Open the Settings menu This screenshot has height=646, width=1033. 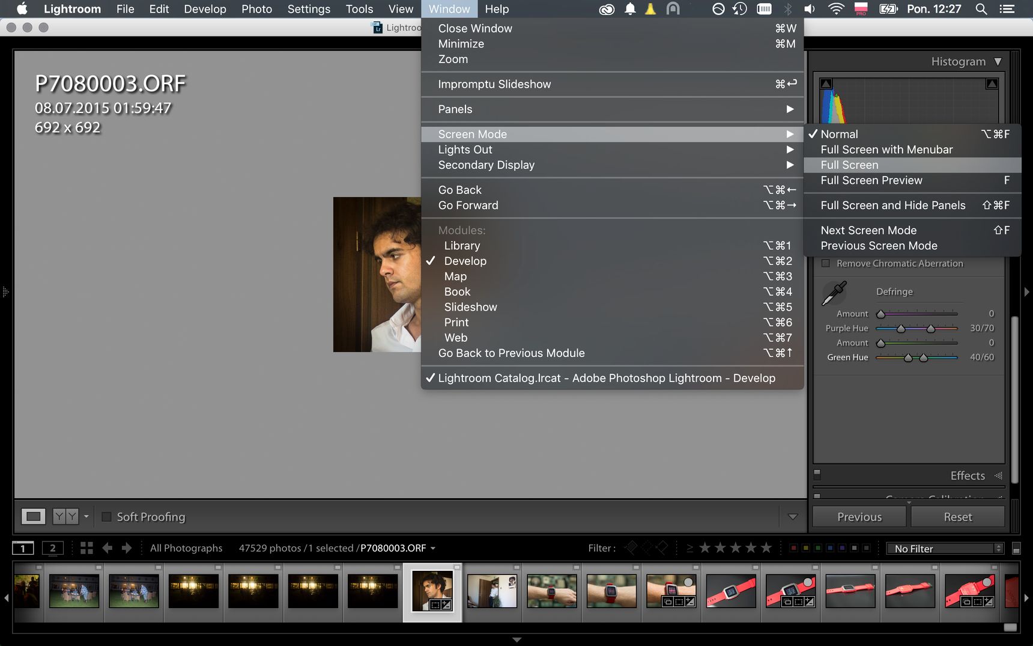coord(309,9)
